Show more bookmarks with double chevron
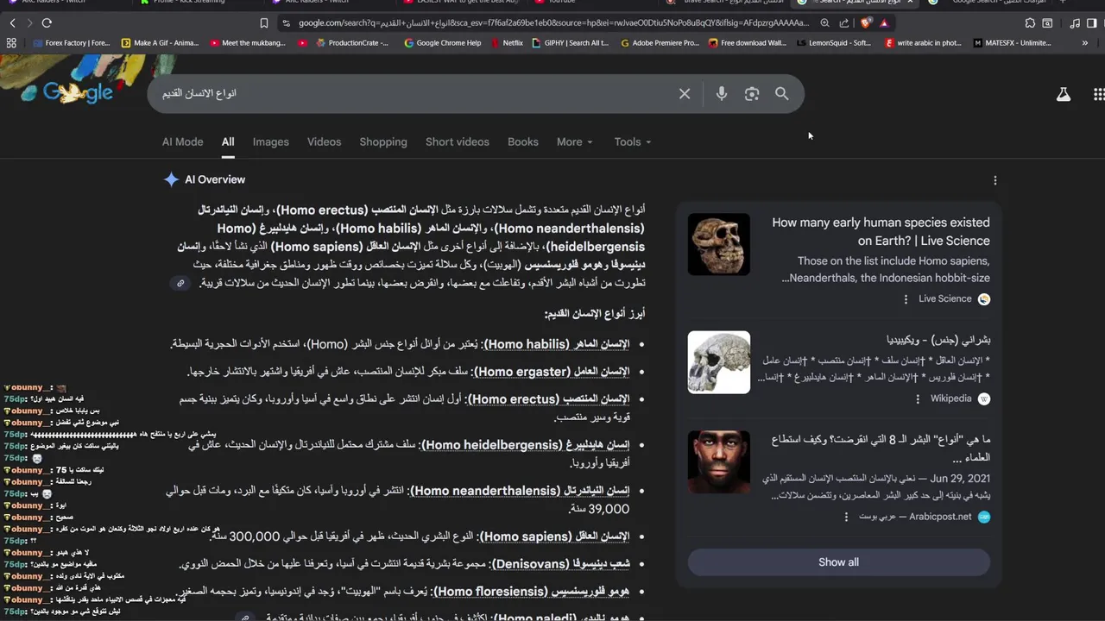The image size is (1105, 621). point(1085,42)
